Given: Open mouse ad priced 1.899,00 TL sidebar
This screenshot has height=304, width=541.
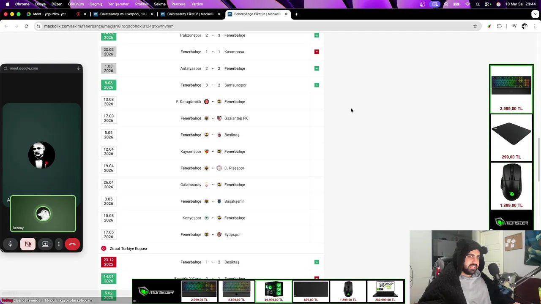Looking at the screenshot, I should pos(511,186).
